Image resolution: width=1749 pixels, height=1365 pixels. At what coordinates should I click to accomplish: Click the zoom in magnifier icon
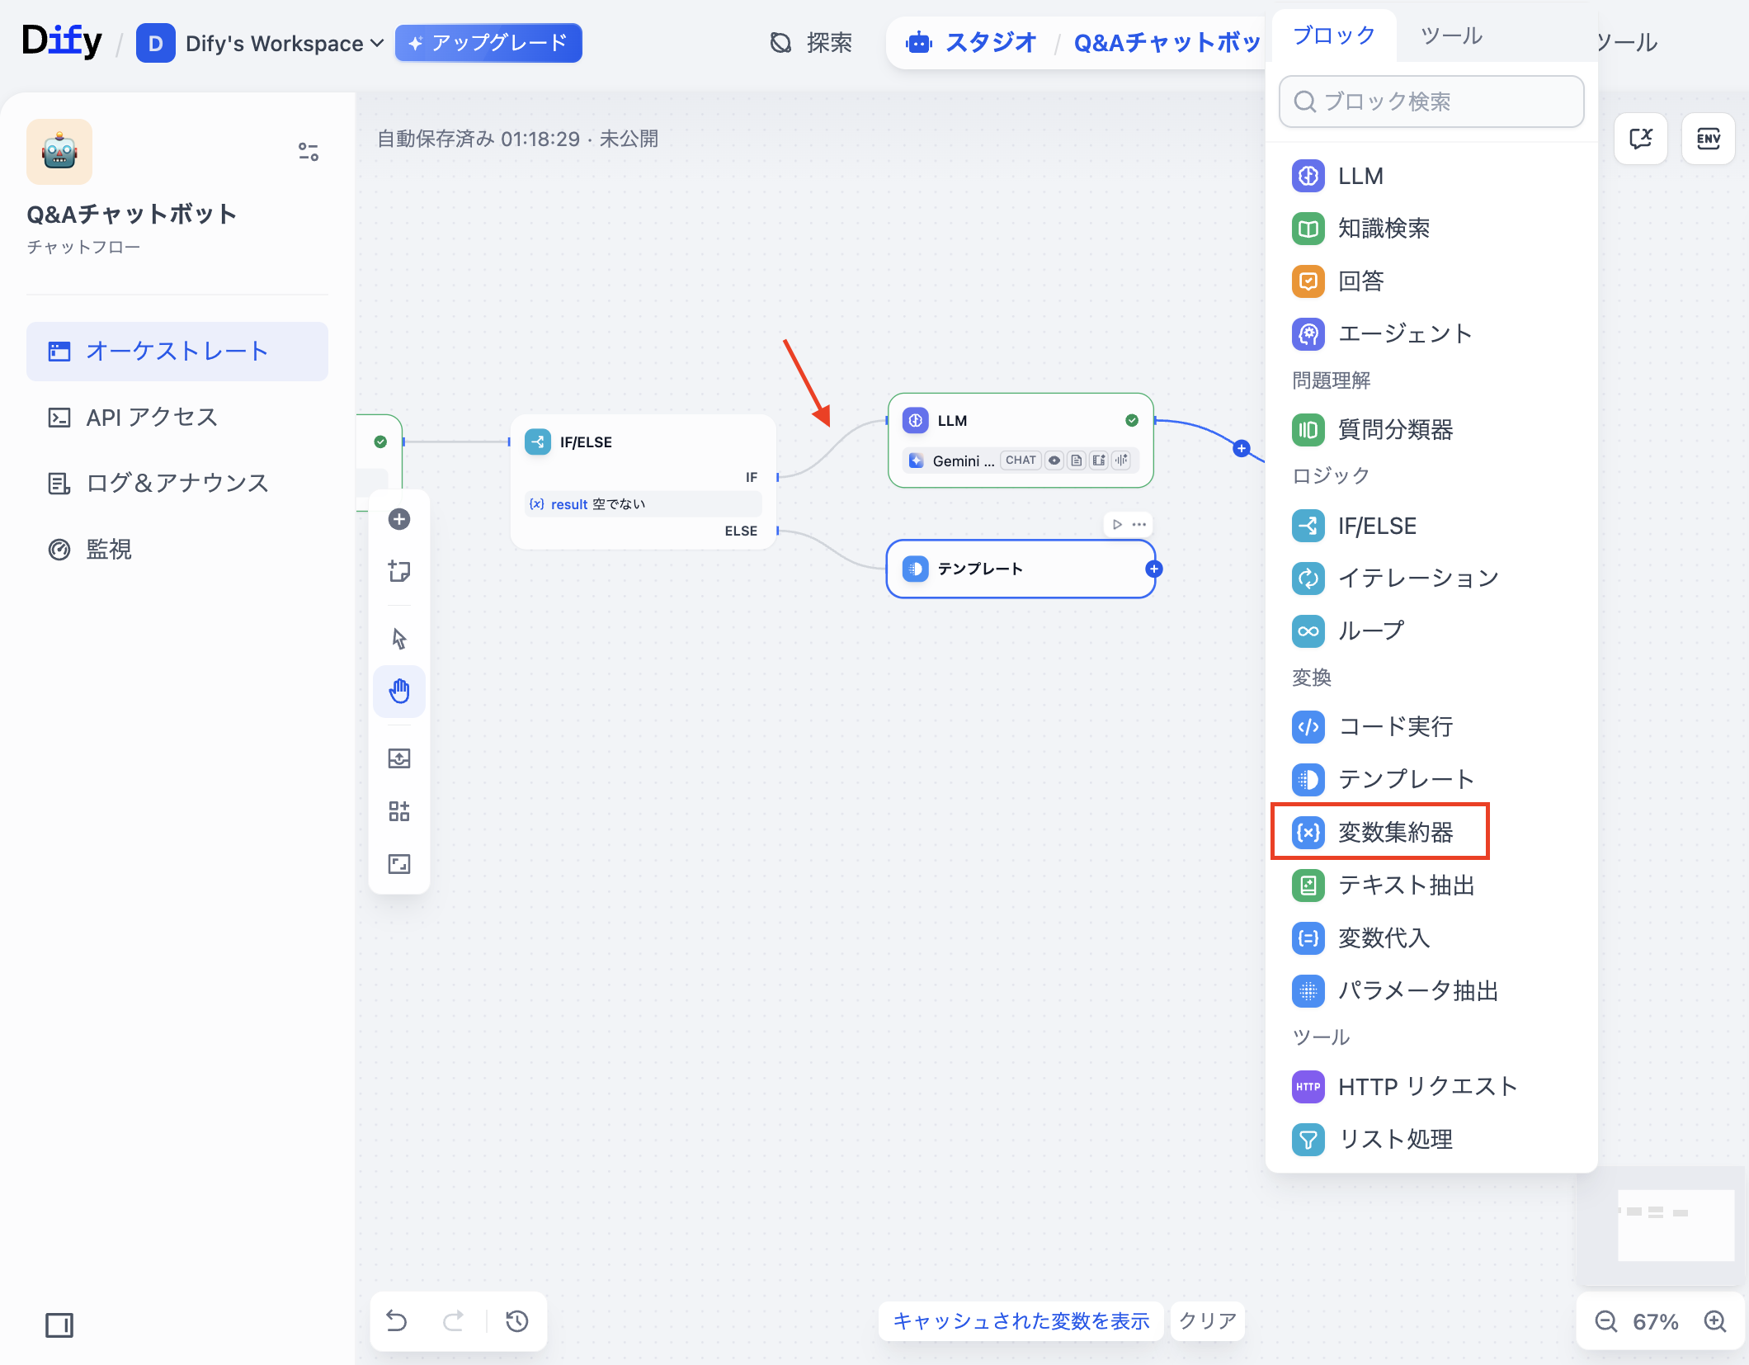pyautogui.click(x=1715, y=1321)
